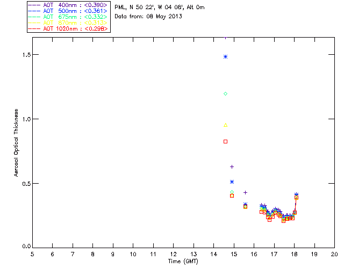Click the AOT 870nm legend entry
This screenshot has width=344, height=275.
pyautogui.click(x=68, y=23)
